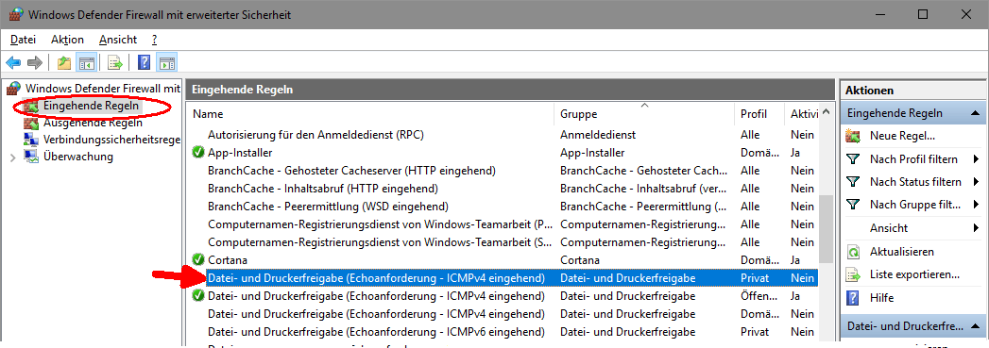989x348 pixels.
Task: Select Ausgehende Regeln in the tree
Action: (93, 124)
